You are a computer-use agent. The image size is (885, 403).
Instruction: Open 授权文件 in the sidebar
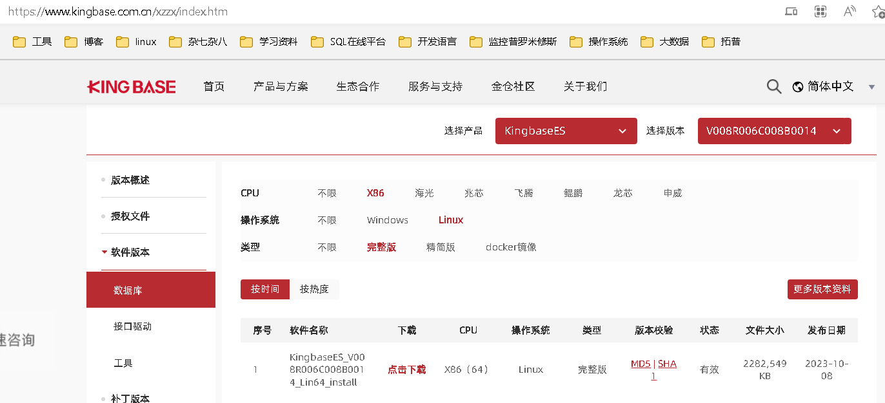pyautogui.click(x=130, y=216)
